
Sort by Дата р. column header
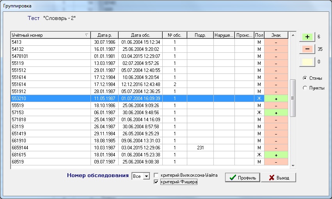point(104,35)
